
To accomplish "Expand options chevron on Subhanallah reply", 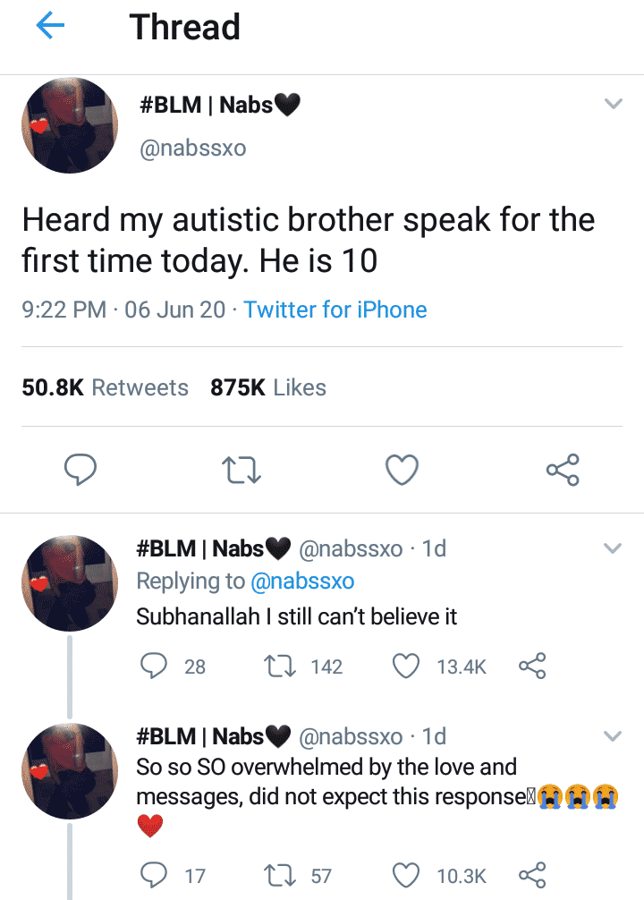I will click(613, 548).
